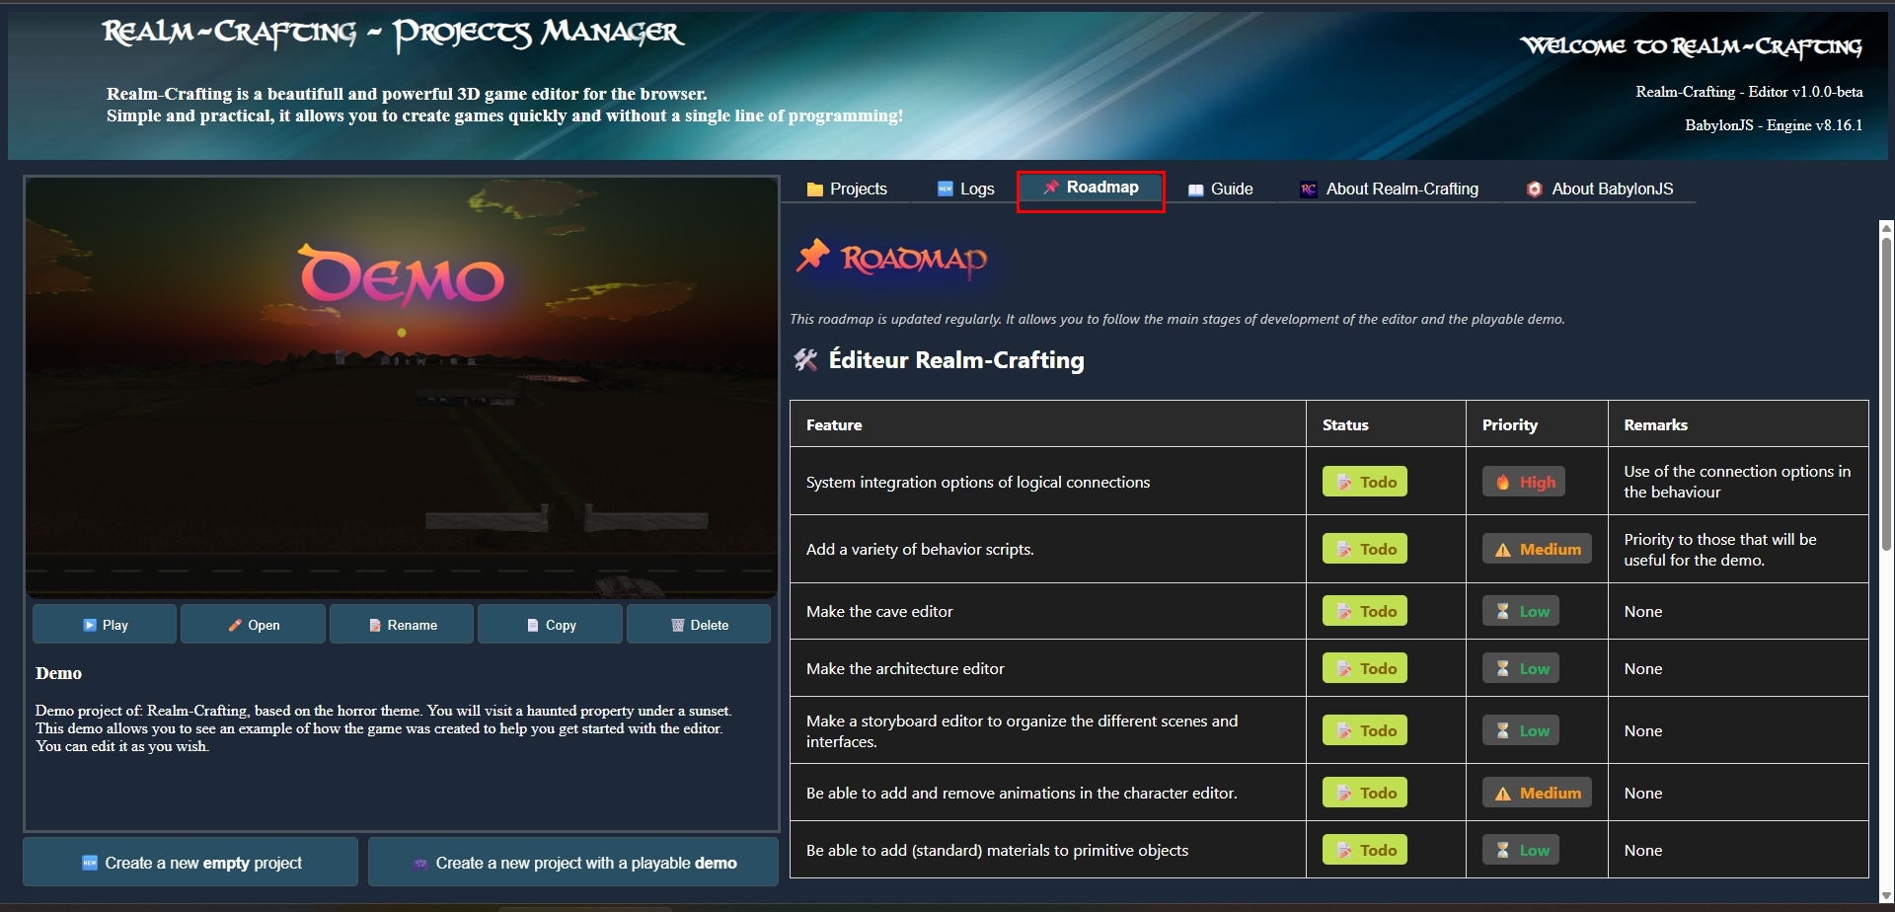Click the icon on new empty project button
The width and height of the screenshot is (1895, 912).
90,863
